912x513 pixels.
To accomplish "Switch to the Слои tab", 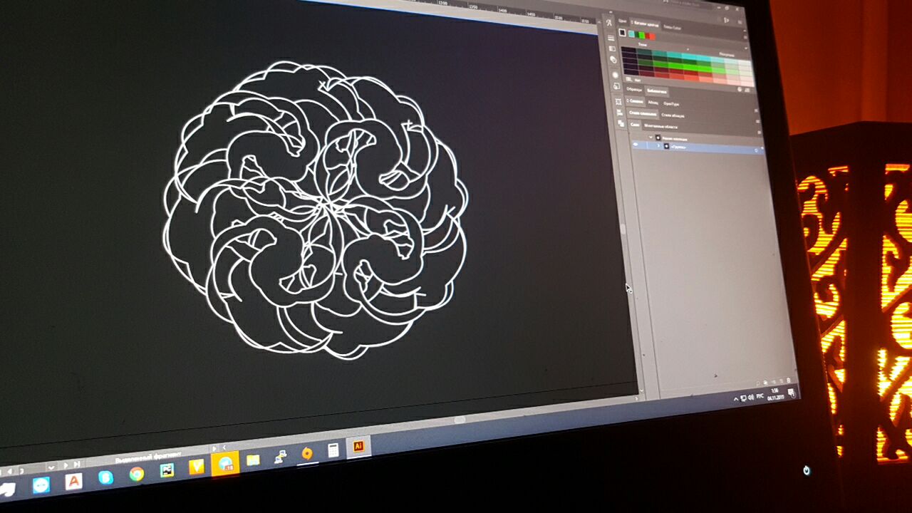I will click(x=635, y=125).
